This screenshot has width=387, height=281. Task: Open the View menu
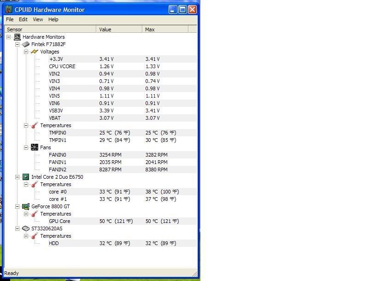(x=38, y=19)
